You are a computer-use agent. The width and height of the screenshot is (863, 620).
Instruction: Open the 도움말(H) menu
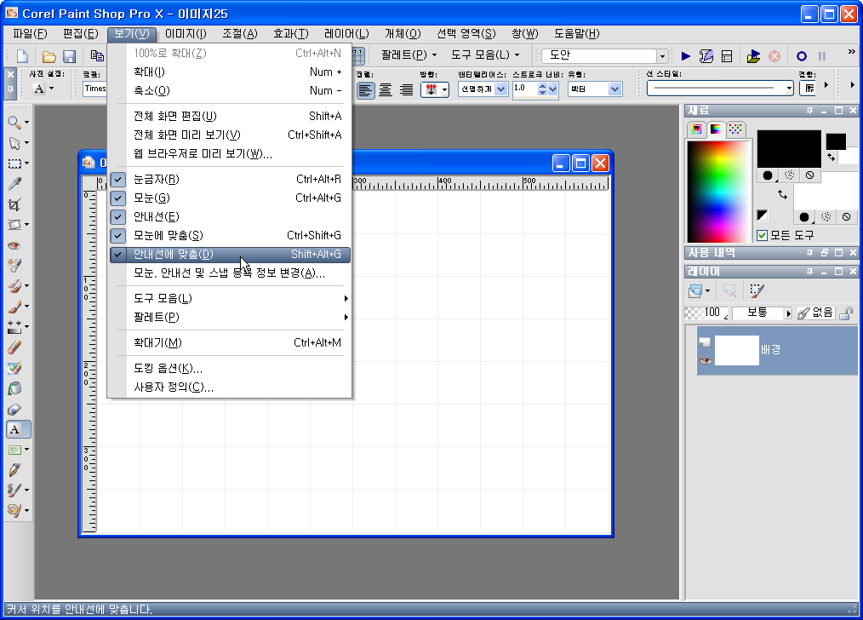pyautogui.click(x=576, y=33)
